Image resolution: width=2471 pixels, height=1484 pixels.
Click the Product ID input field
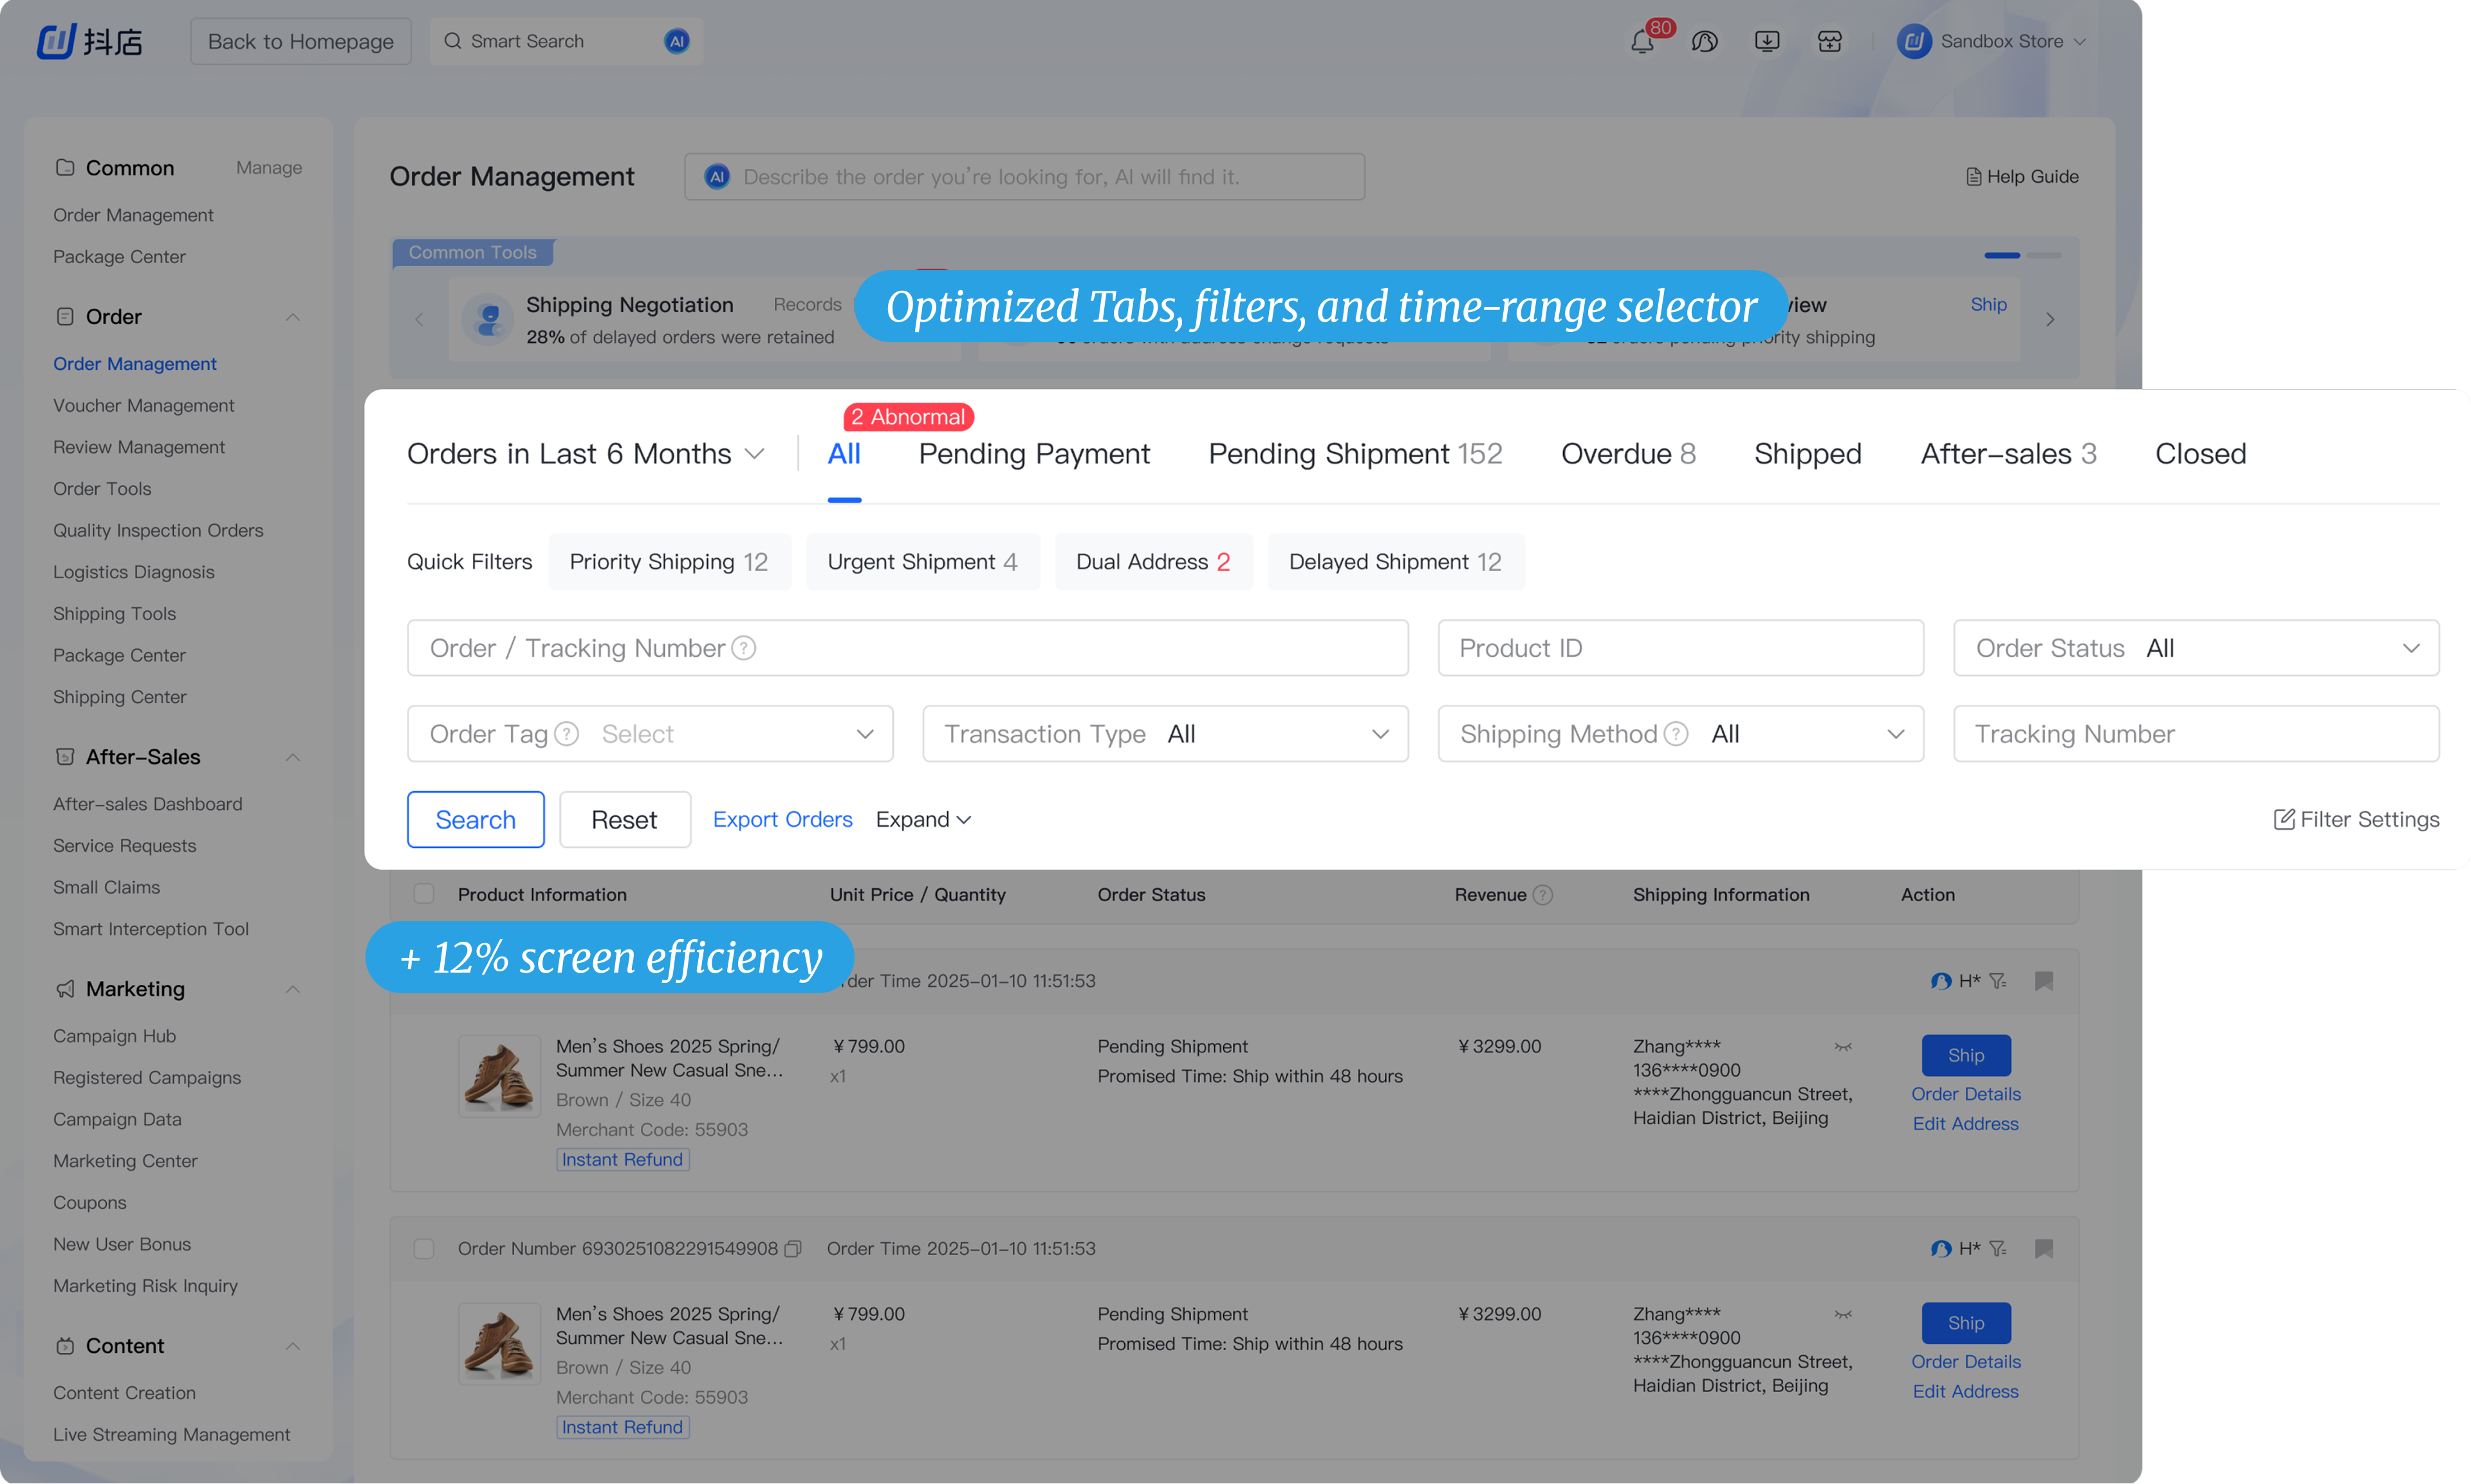coord(1681,648)
